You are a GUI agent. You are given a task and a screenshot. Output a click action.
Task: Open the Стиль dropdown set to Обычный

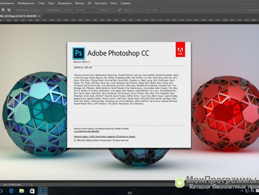coord(86,10)
